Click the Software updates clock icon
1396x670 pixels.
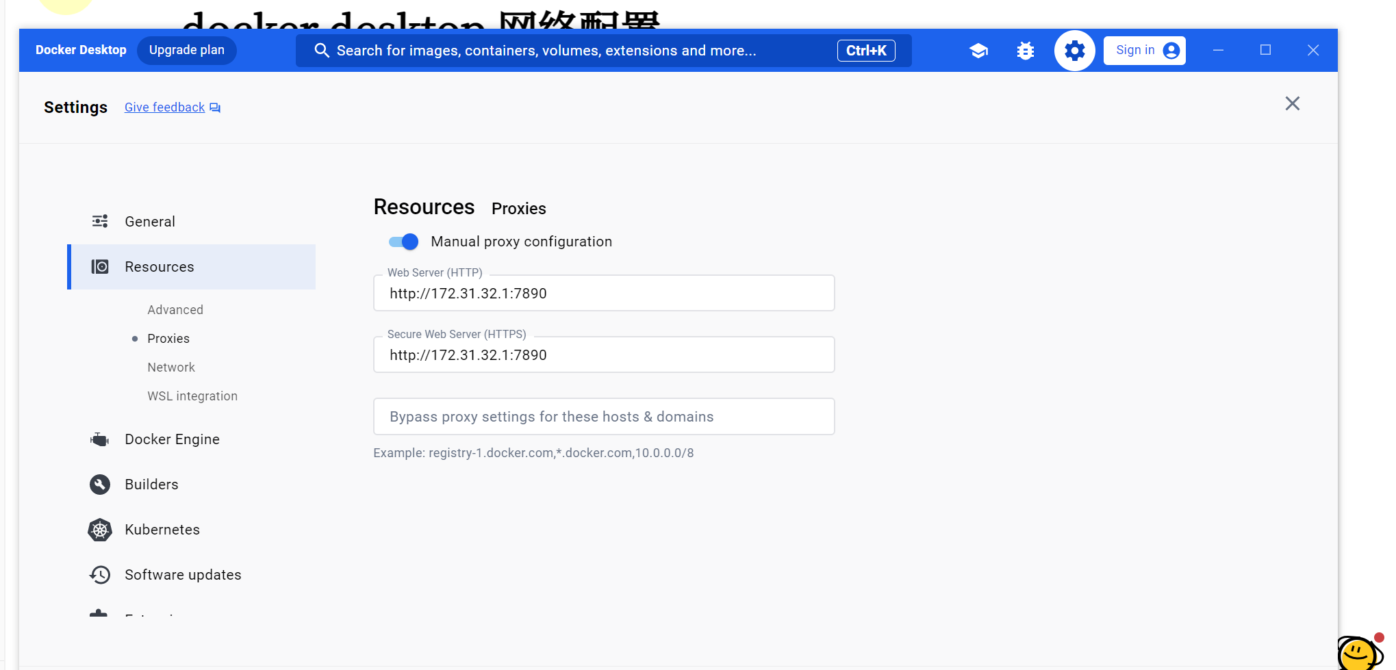pos(100,575)
